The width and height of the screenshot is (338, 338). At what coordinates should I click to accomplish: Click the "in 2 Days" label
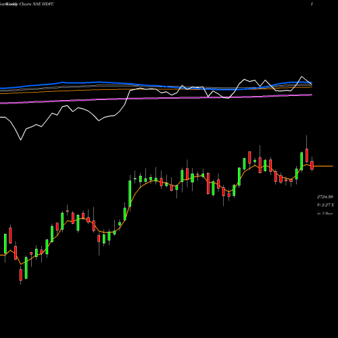(x=324, y=213)
